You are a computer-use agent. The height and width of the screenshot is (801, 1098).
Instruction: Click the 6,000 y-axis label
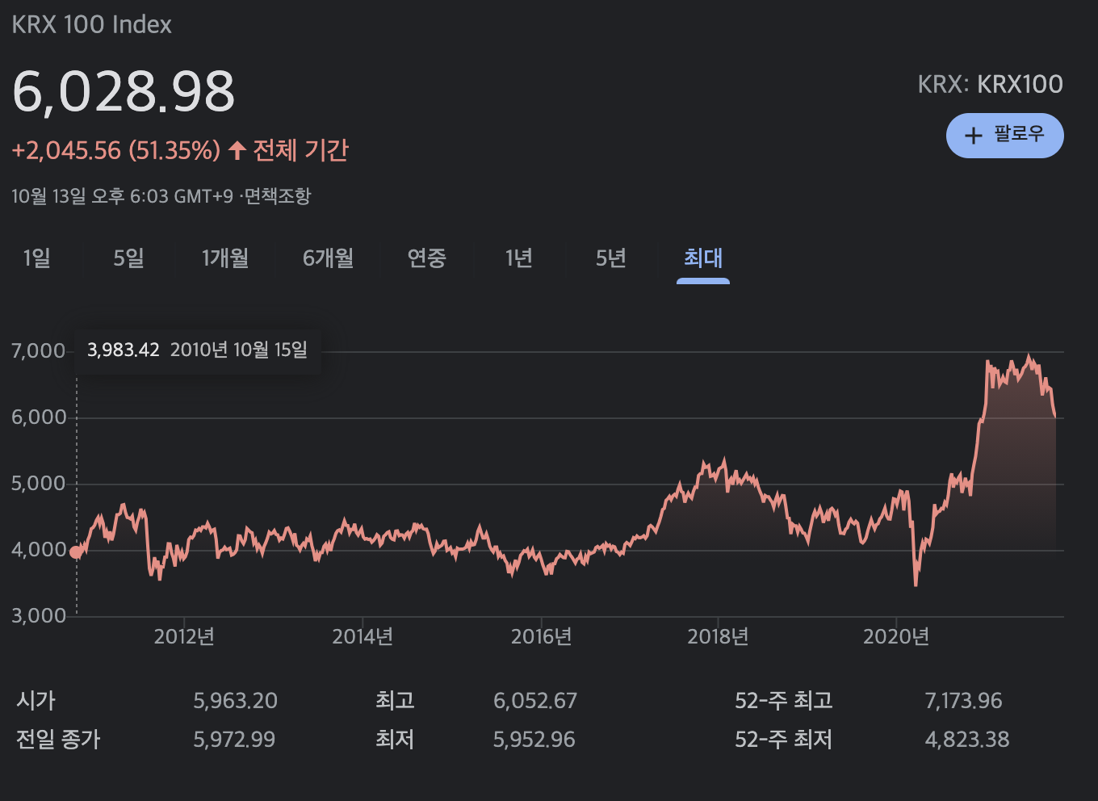point(39,417)
